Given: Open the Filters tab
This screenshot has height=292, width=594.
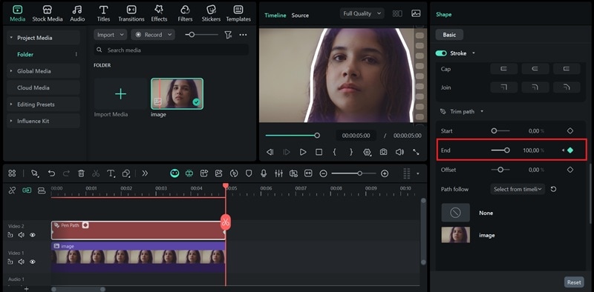Looking at the screenshot, I should (x=185, y=13).
